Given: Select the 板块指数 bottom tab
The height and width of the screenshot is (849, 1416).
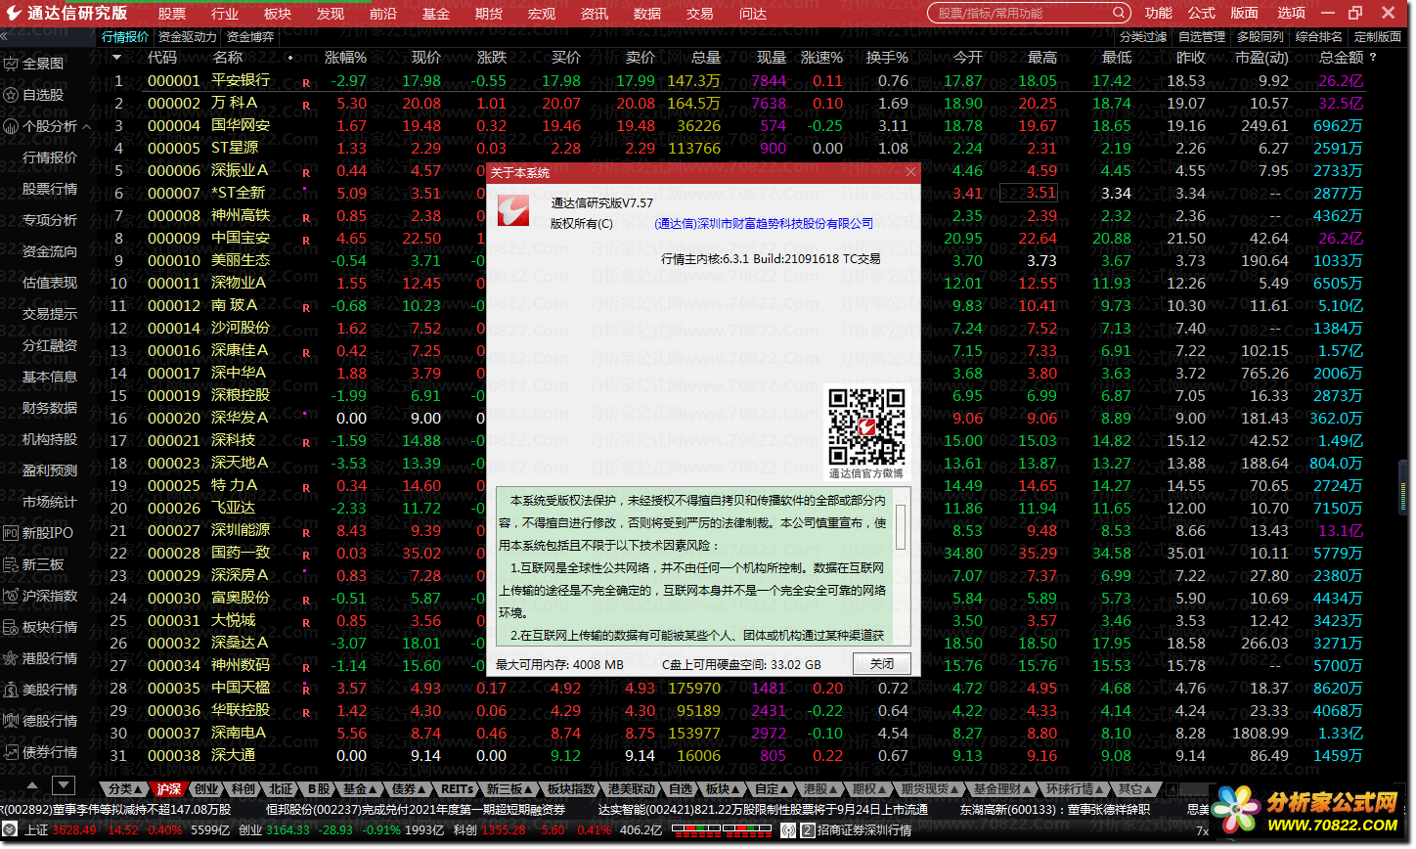Looking at the screenshot, I should (571, 788).
